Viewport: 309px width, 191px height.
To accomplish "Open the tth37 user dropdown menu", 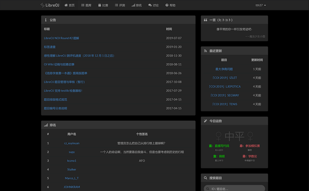I will coord(260,5).
